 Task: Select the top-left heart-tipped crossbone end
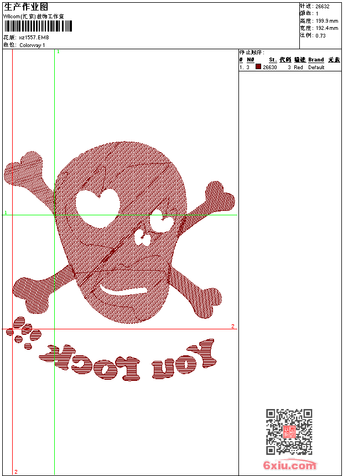click(23, 170)
